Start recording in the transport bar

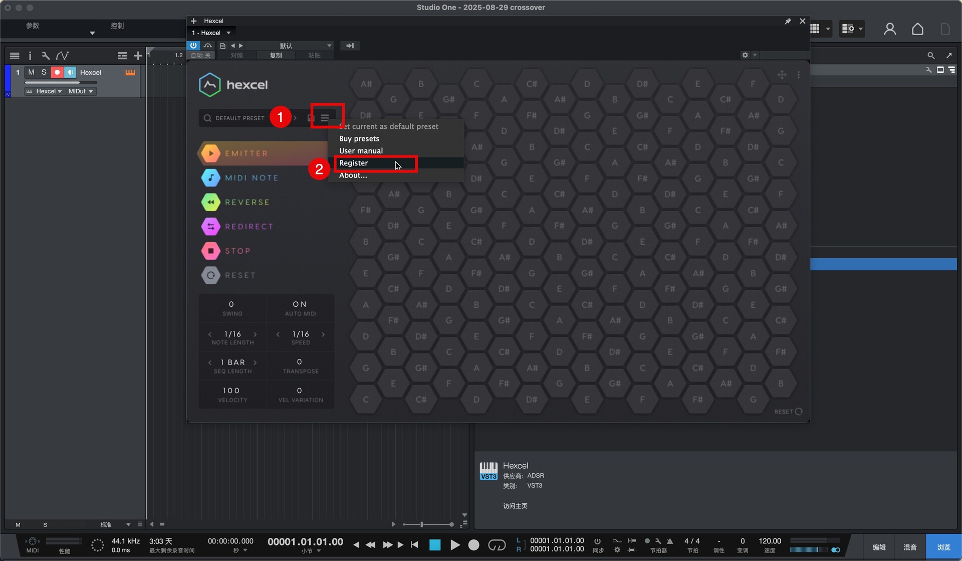473,545
